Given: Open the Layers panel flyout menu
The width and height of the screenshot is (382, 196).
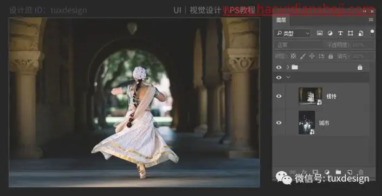Looking at the screenshot, I should tap(371, 19).
